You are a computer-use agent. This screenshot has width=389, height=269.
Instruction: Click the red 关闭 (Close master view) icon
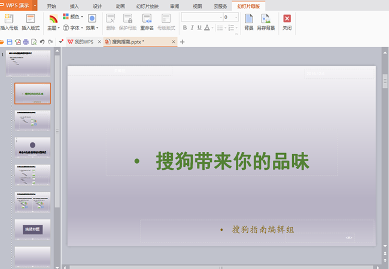point(287,19)
